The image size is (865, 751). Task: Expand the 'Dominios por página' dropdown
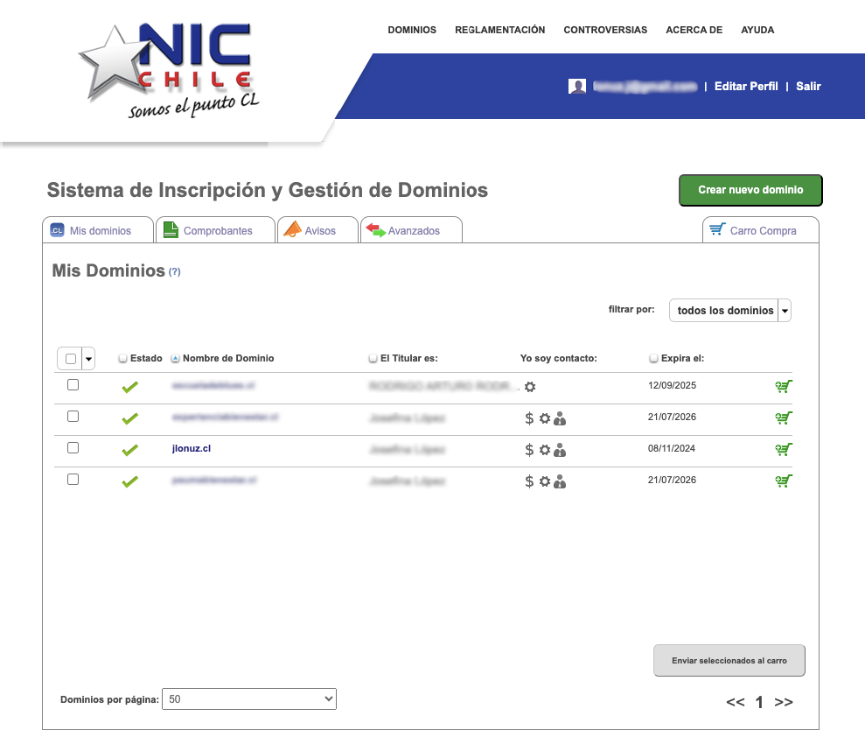[x=248, y=699]
